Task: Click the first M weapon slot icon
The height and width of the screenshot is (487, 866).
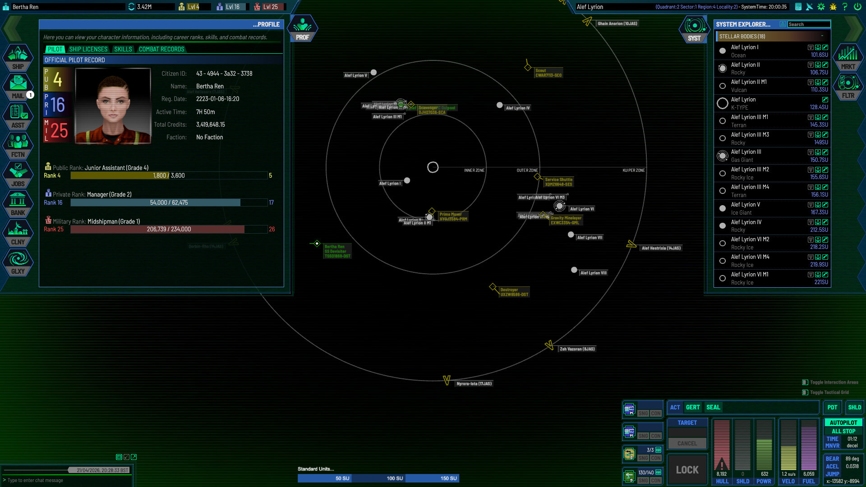Action: coord(629,409)
